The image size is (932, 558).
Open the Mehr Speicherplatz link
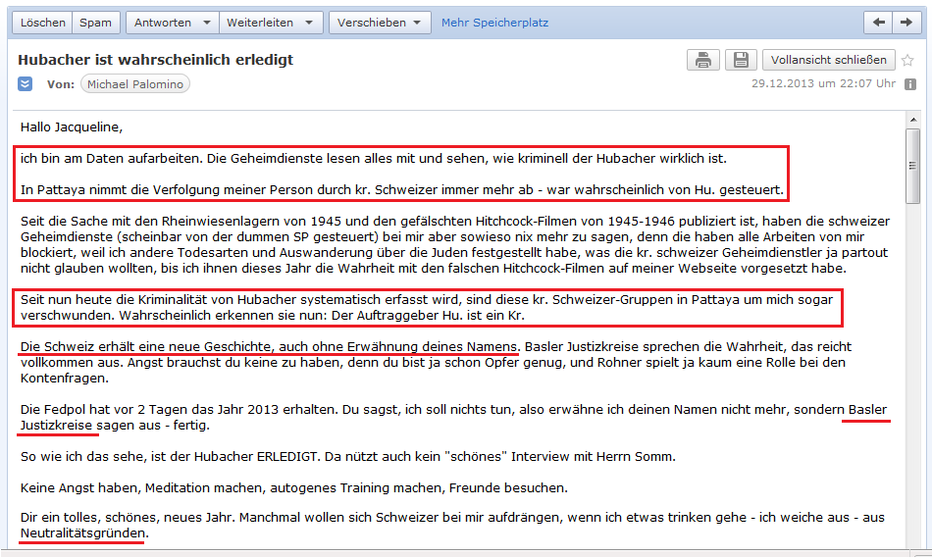pyautogui.click(x=494, y=23)
